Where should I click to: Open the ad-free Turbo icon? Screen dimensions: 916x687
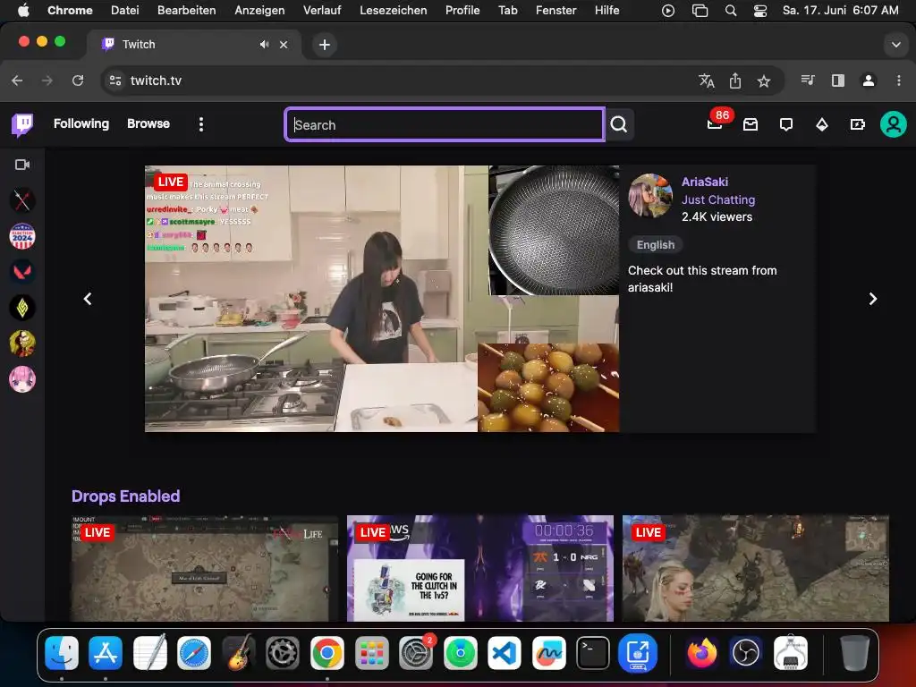[858, 124]
